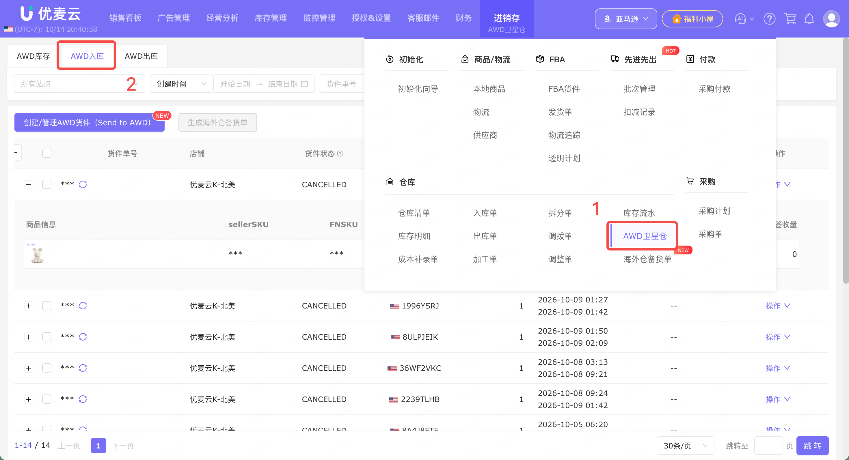Open the 30条/页 page size dropdown
The width and height of the screenshot is (849, 460).
[685, 446]
